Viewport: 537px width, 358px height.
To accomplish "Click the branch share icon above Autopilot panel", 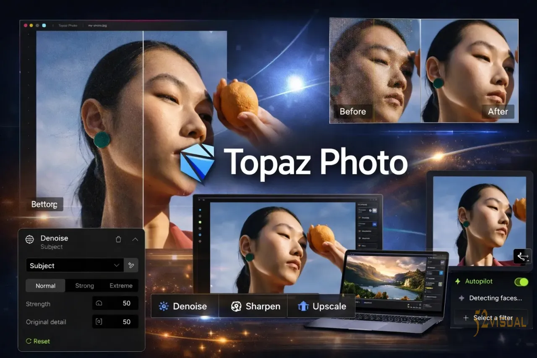I will (x=523, y=257).
